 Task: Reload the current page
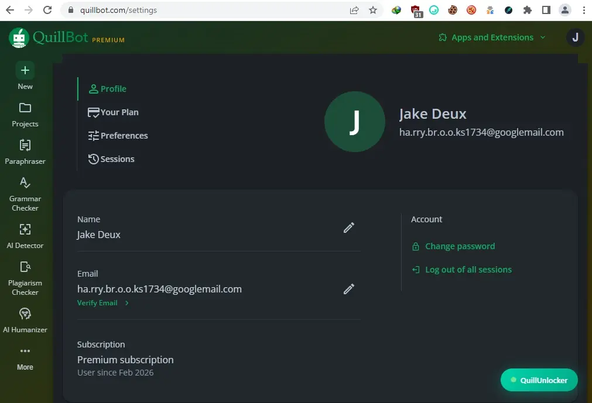tap(47, 10)
